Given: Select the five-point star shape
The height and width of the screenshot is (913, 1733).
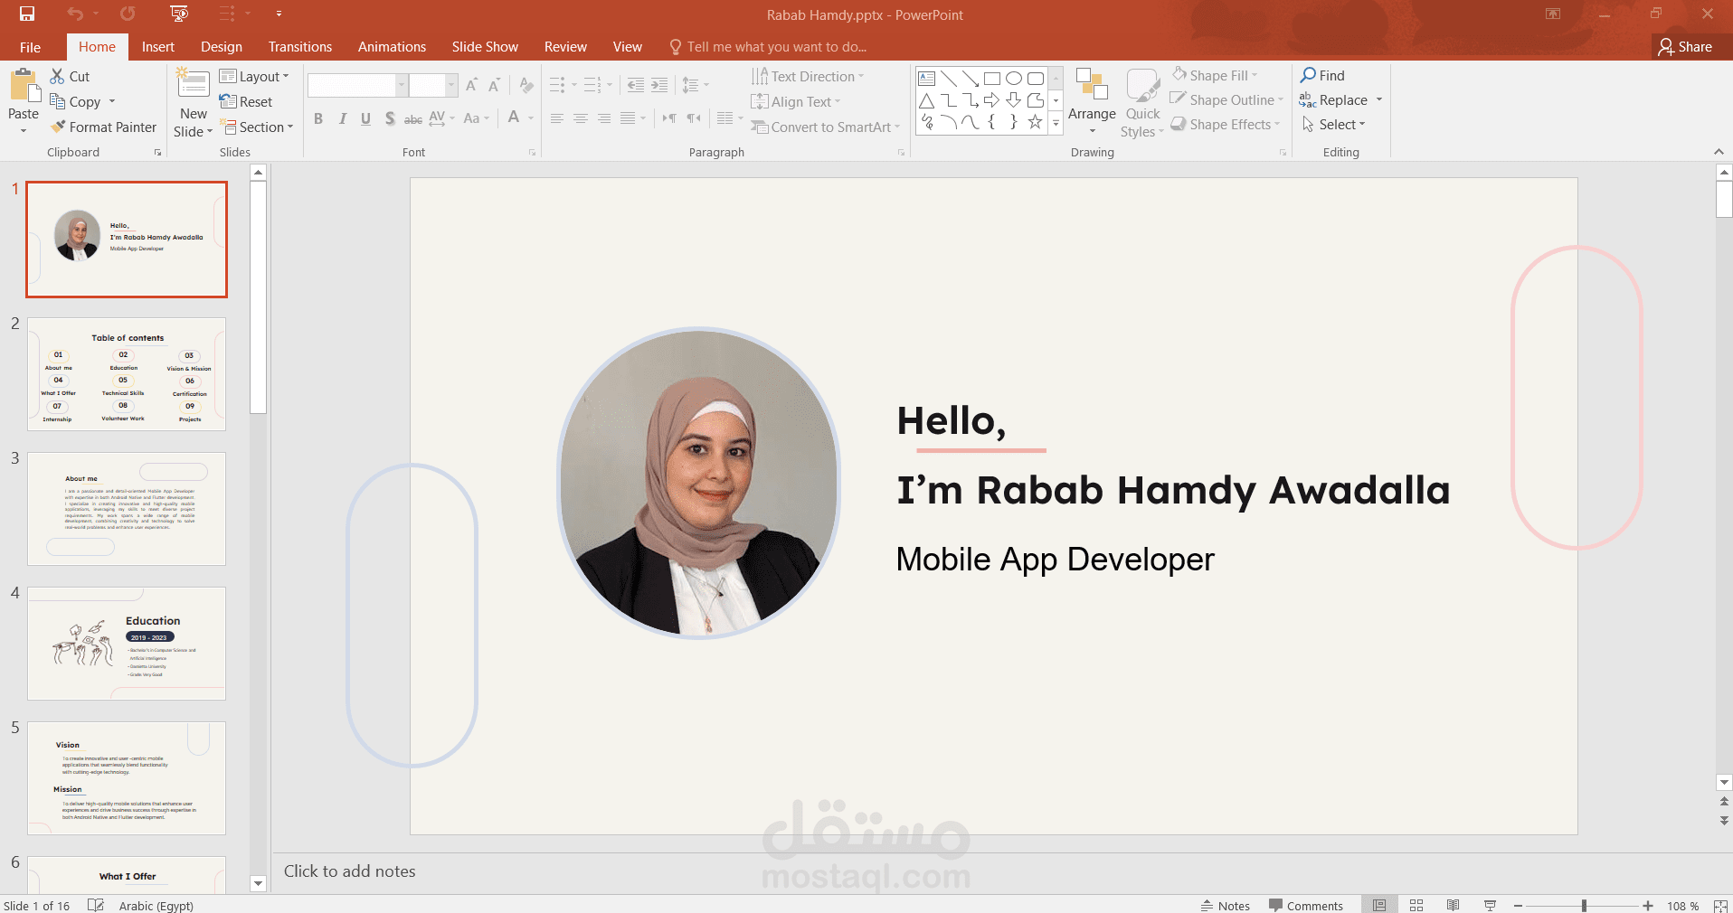Looking at the screenshot, I should [1036, 122].
